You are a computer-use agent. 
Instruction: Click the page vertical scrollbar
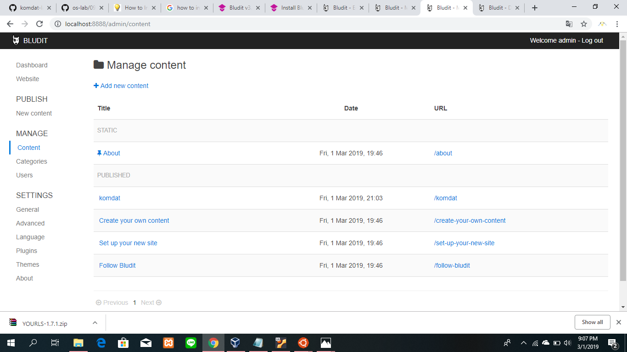(623, 160)
